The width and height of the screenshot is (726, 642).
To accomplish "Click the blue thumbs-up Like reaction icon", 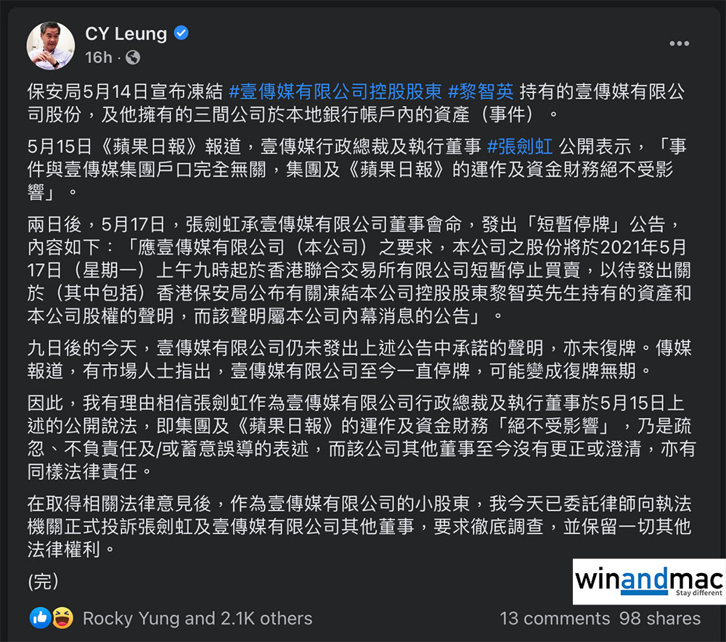I will pos(40,618).
